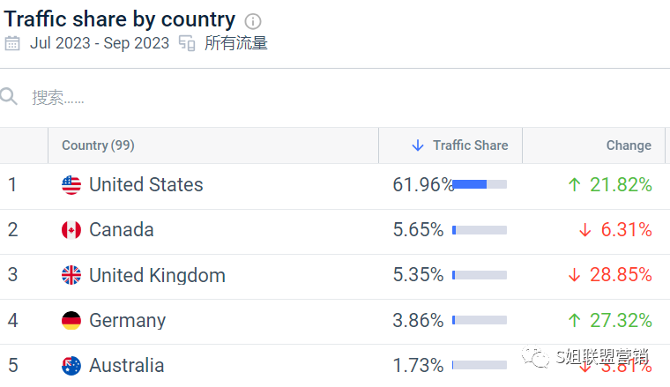Click United States traffic share bar
The width and height of the screenshot is (670, 387).
coord(480,184)
